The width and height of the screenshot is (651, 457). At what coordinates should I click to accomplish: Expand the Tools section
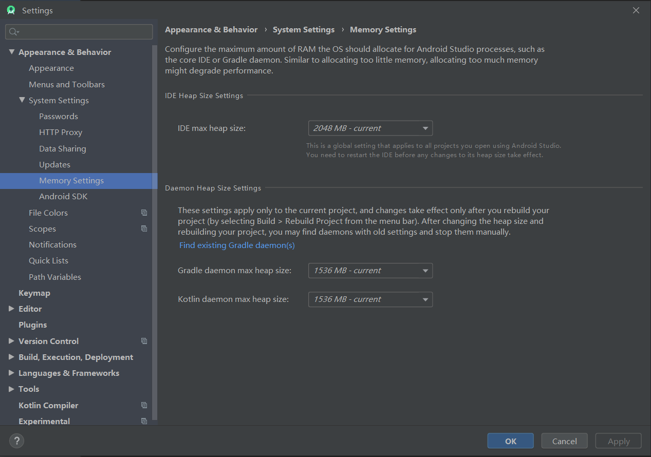point(12,389)
